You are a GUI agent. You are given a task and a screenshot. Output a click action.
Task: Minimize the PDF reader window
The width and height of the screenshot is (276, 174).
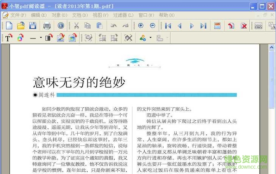click(253, 6)
